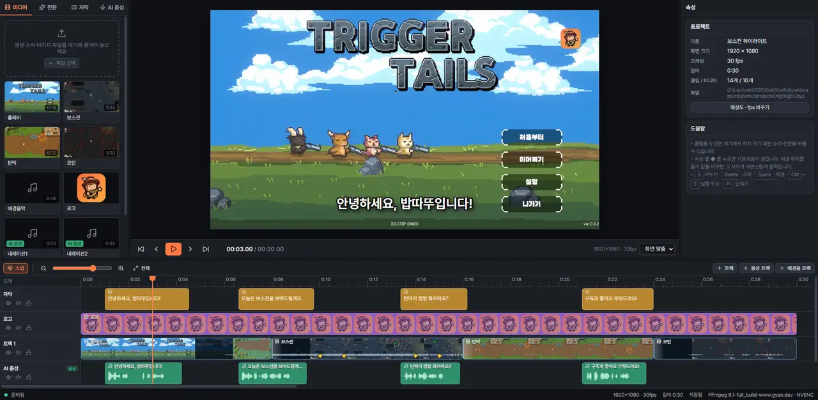Image resolution: width=818 pixels, height=400 pixels.
Task: Select subtitle clip 안녕하세요, 밥따뚜입니다!
Action: click(147, 299)
